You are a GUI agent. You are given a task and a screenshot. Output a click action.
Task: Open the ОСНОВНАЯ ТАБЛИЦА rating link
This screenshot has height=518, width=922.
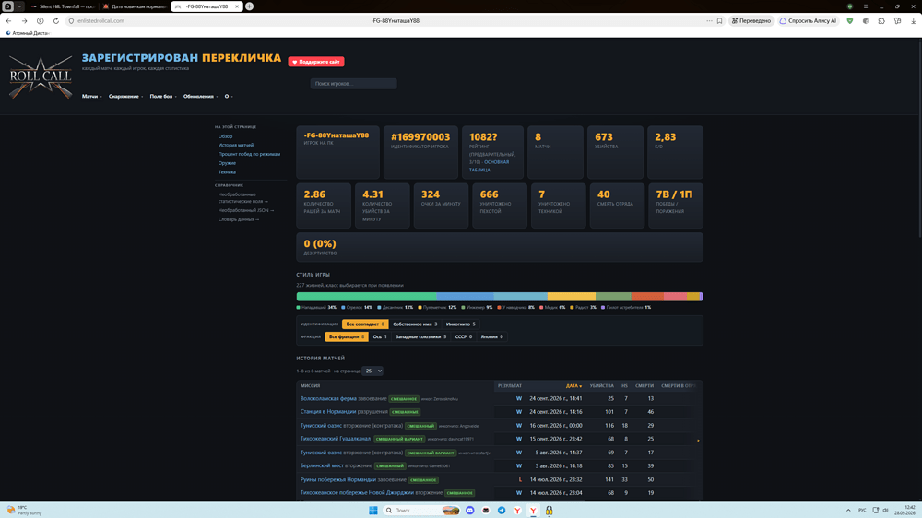[489, 166]
